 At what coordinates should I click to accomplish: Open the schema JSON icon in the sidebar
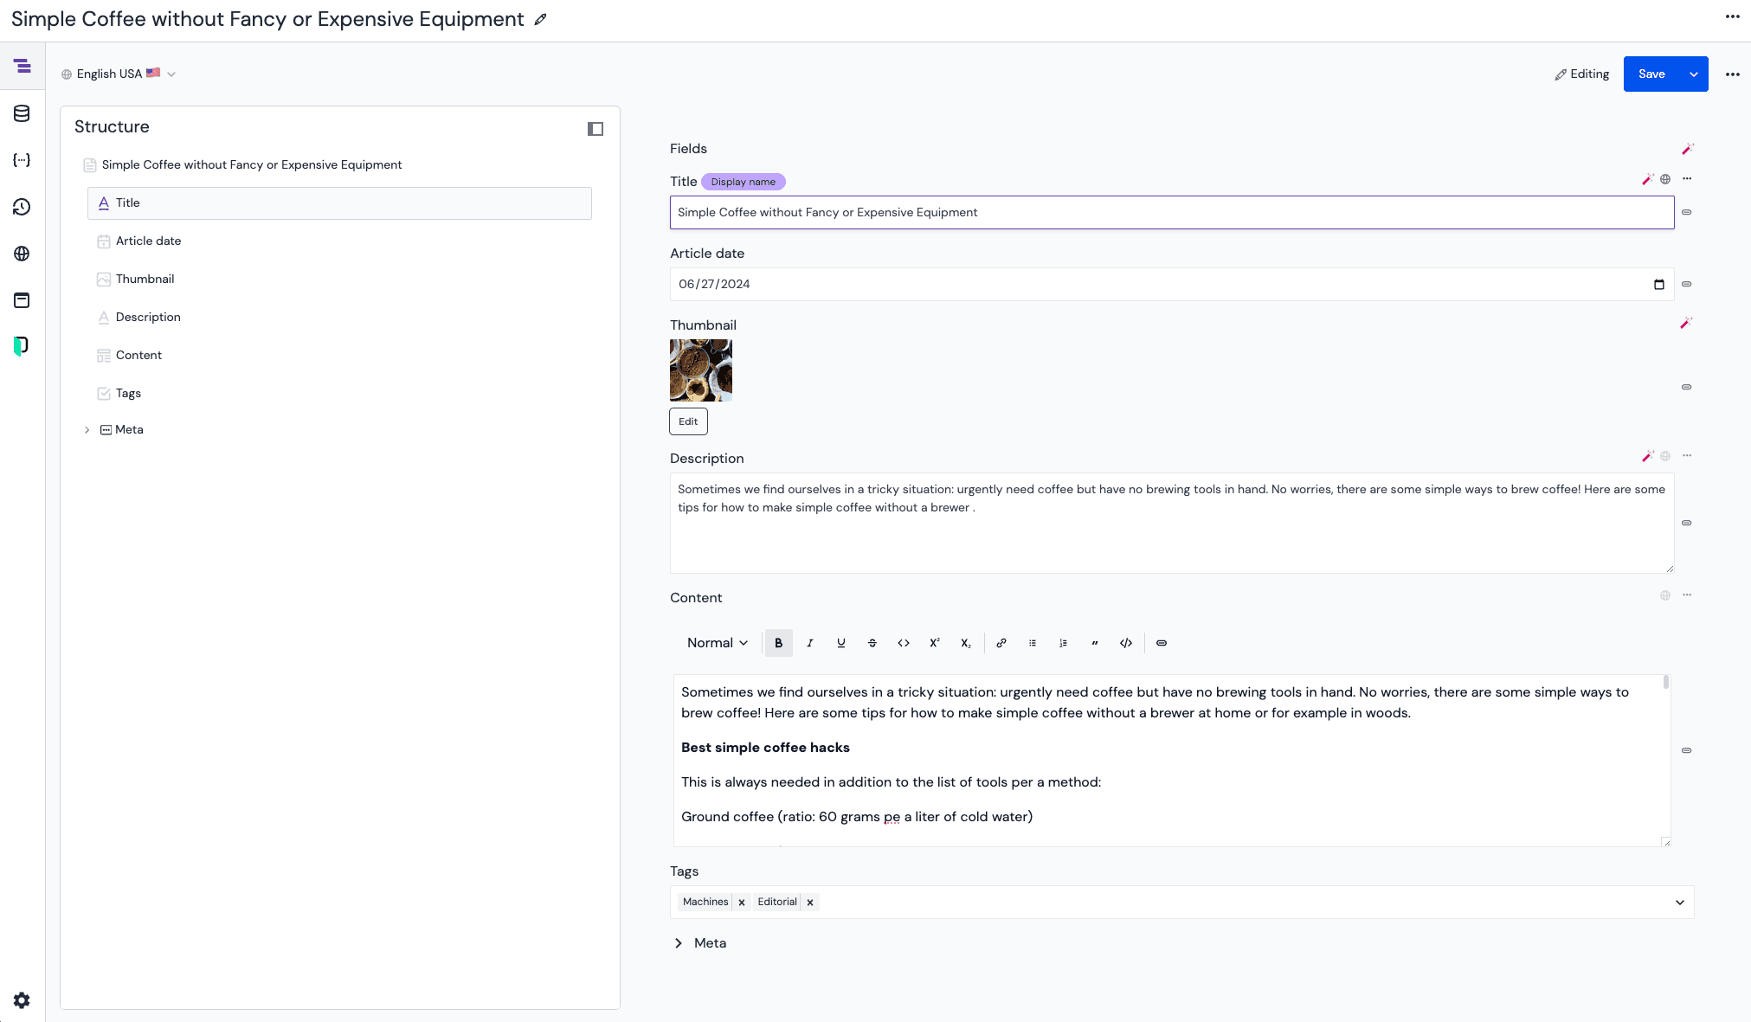22,160
